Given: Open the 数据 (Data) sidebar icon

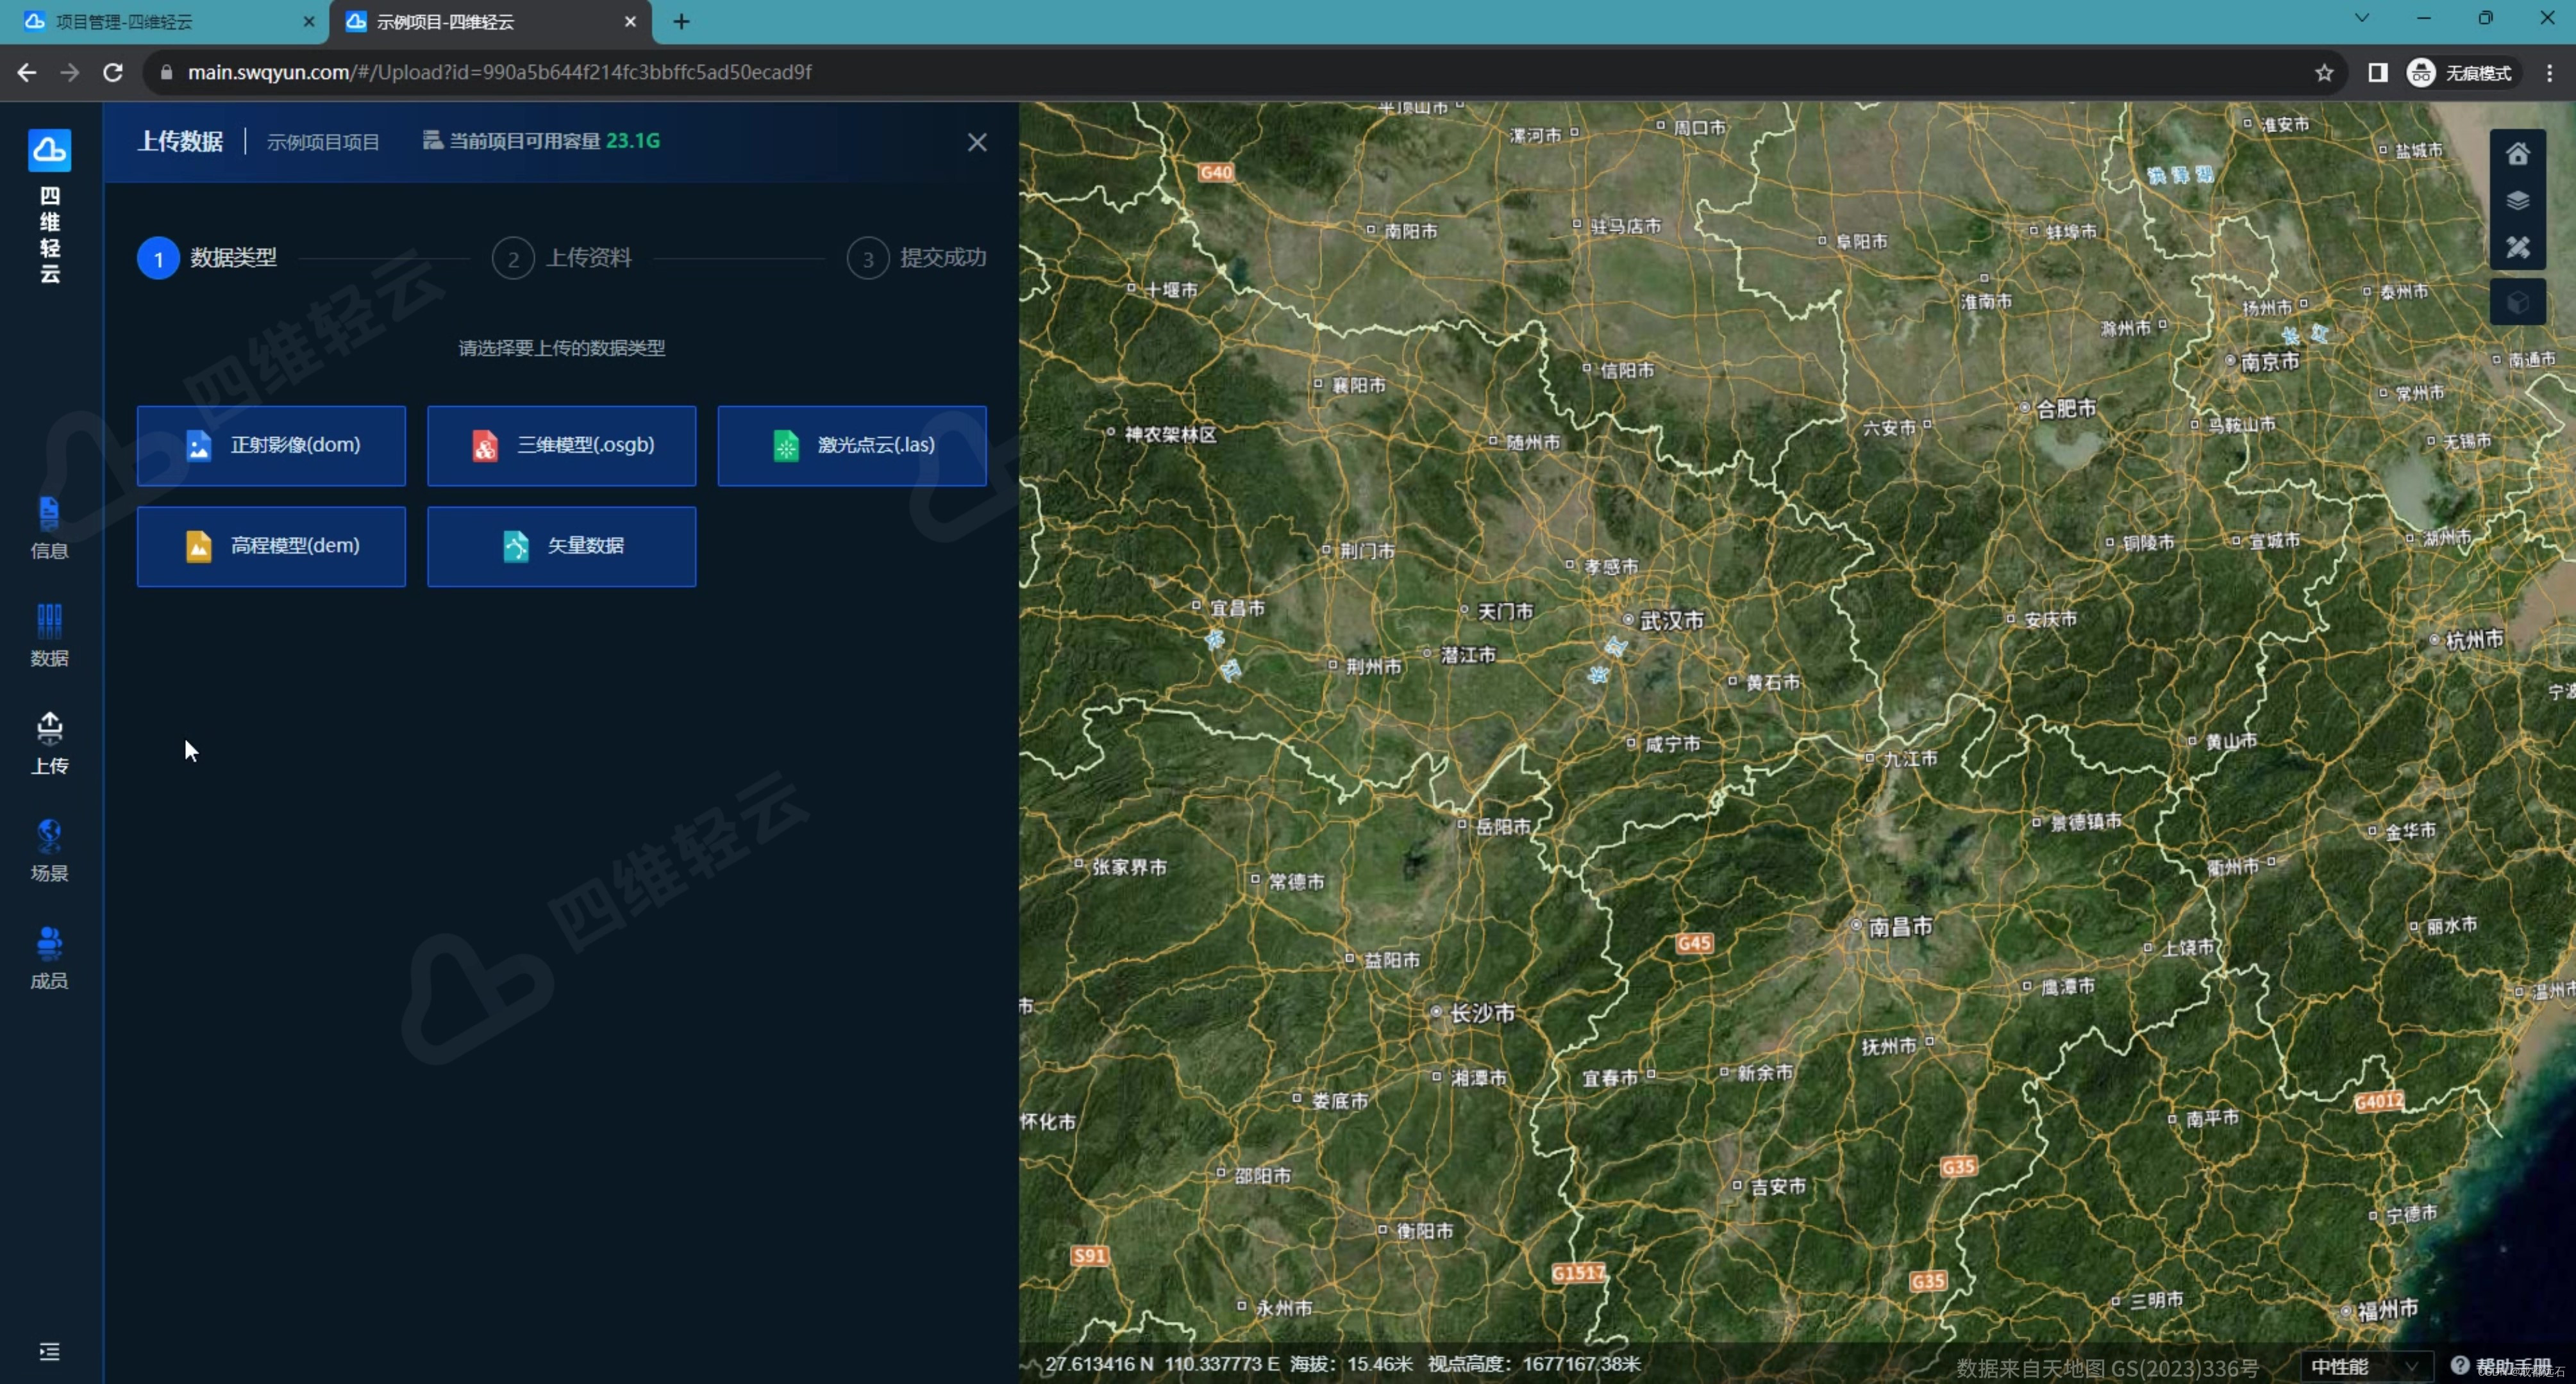Looking at the screenshot, I should pos(49,634).
